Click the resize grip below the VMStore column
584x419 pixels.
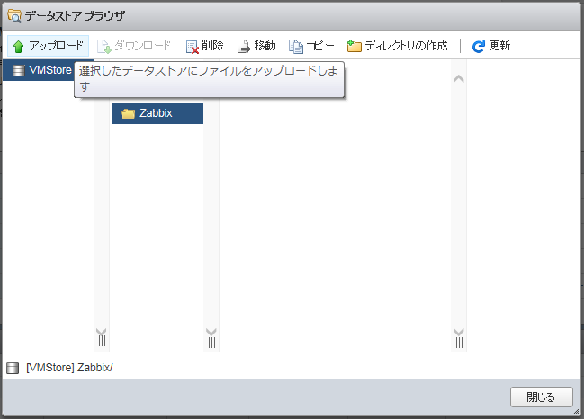click(x=101, y=341)
